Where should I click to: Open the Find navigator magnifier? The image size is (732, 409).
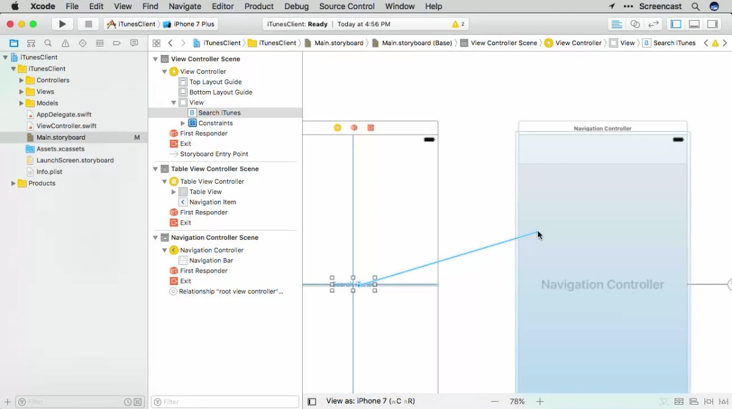click(48, 43)
